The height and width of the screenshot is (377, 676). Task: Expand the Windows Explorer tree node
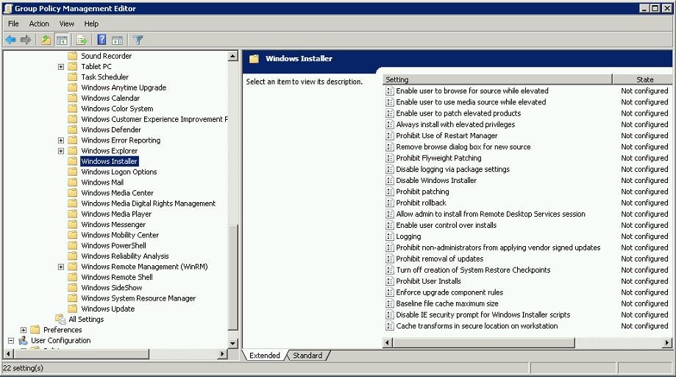coord(61,151)
